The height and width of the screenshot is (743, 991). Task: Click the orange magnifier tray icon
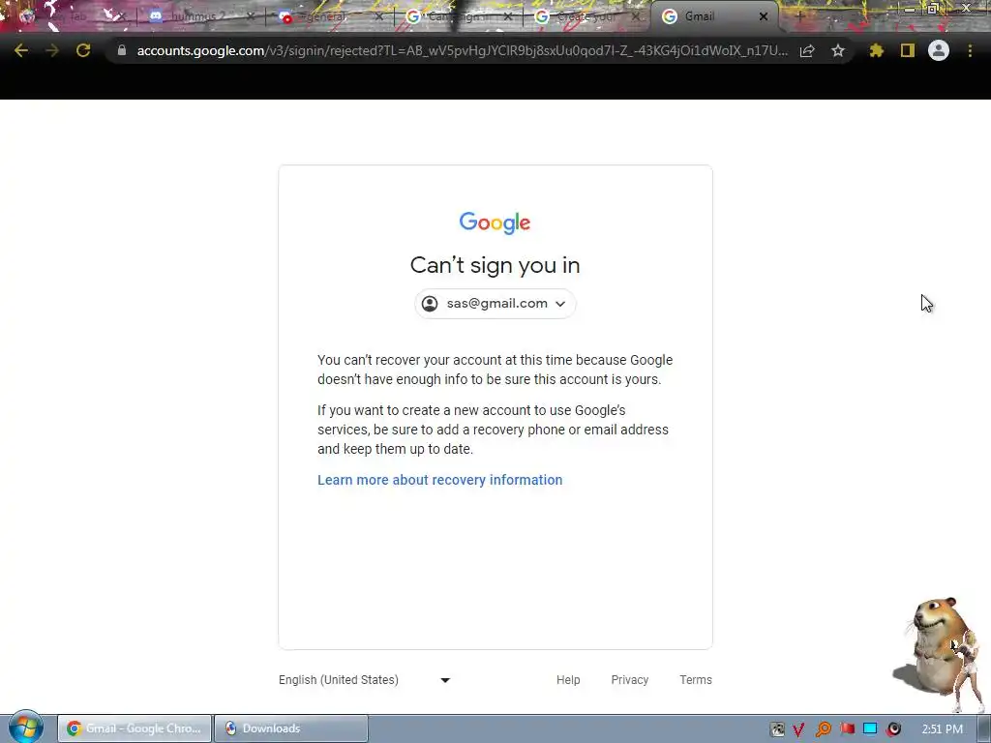[x=824, y=729]
